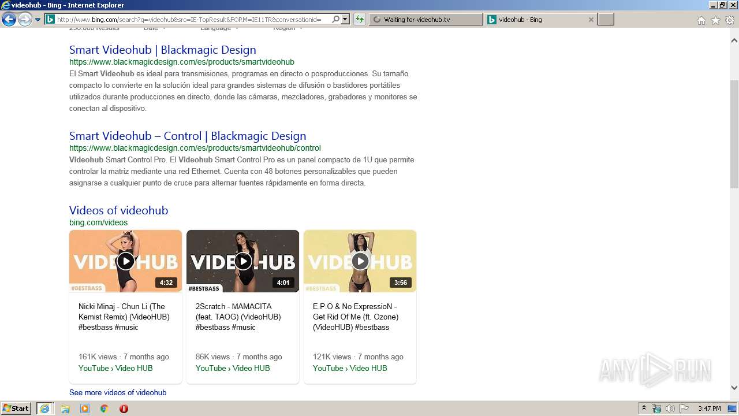Expand the Region filter dropdown
Screen dimensions: 739x416
tap(288, 28)
